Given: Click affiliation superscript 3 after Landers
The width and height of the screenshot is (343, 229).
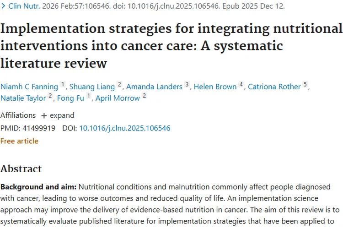Looking at the screenshot, I should click(x=187, y=85).
